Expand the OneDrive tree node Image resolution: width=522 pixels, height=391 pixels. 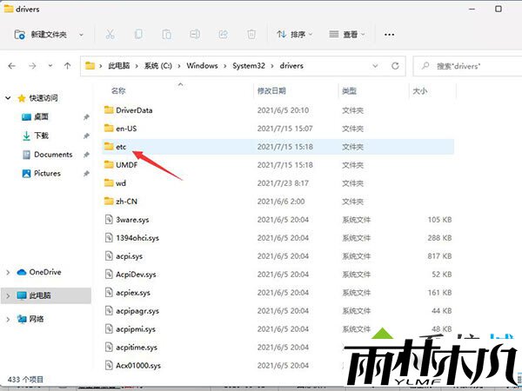click(x=9, y=272)
